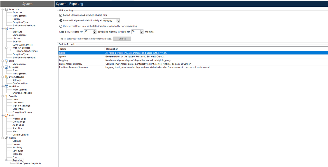Open Work Queues tree item
The height and width of the screenshot is (167, 328).
20,89
